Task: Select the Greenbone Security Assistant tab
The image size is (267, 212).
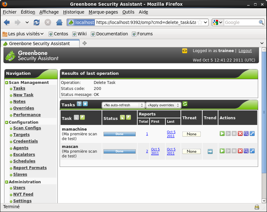Action: pyautogui.click(x=40, y=44)
